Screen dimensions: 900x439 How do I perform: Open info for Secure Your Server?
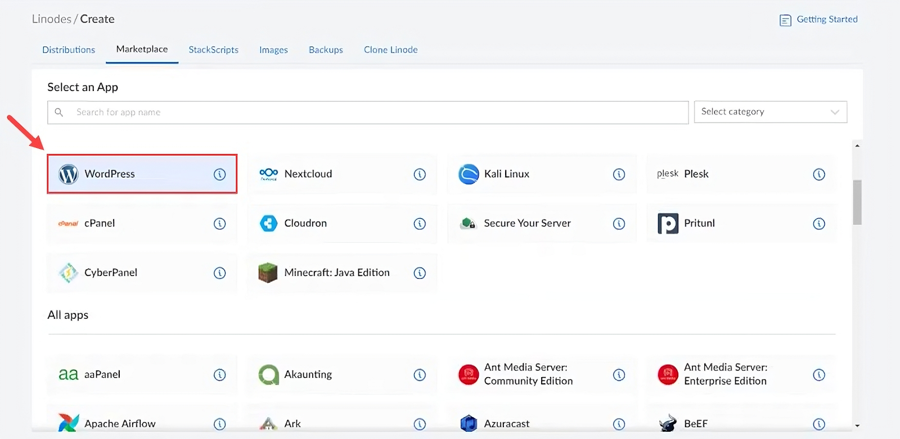(619, 224)
